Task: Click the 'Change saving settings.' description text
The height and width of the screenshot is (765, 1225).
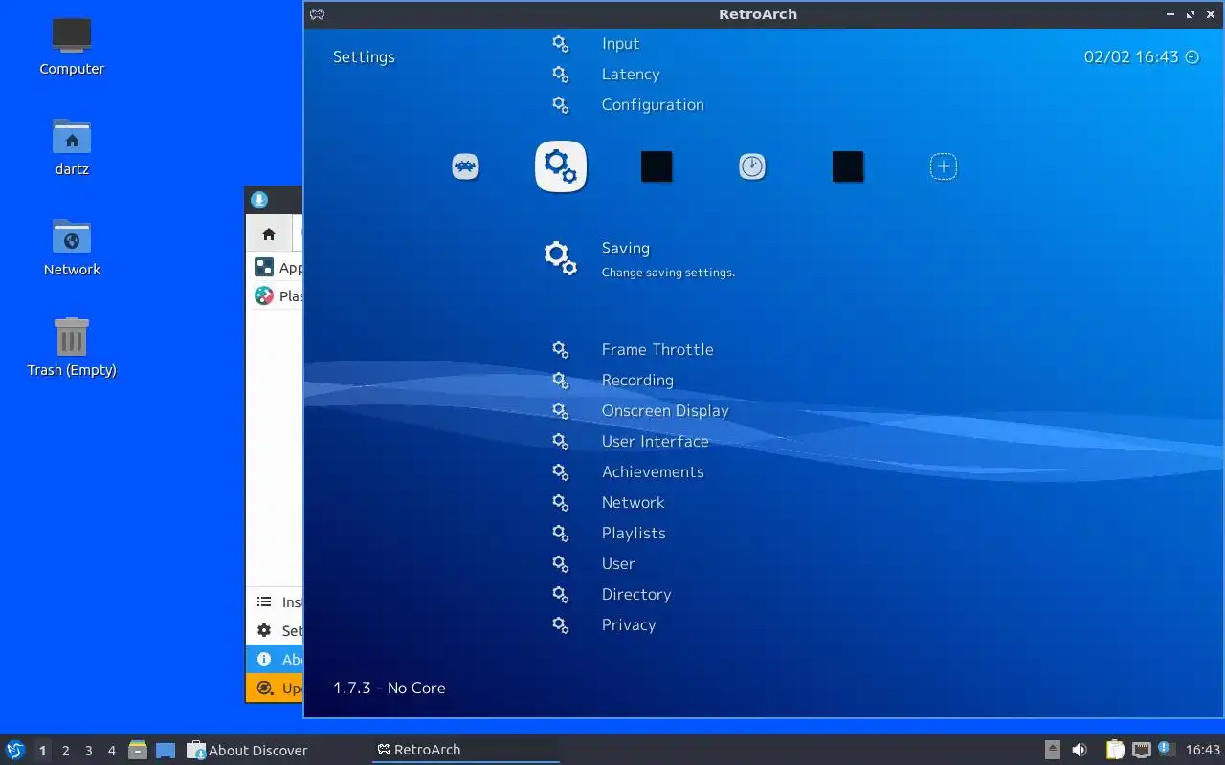Action: (x=668, y=273)
